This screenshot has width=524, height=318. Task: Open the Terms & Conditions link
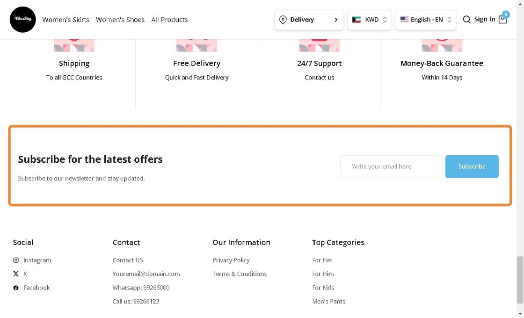pyautogui.click(x=240, y=274)
